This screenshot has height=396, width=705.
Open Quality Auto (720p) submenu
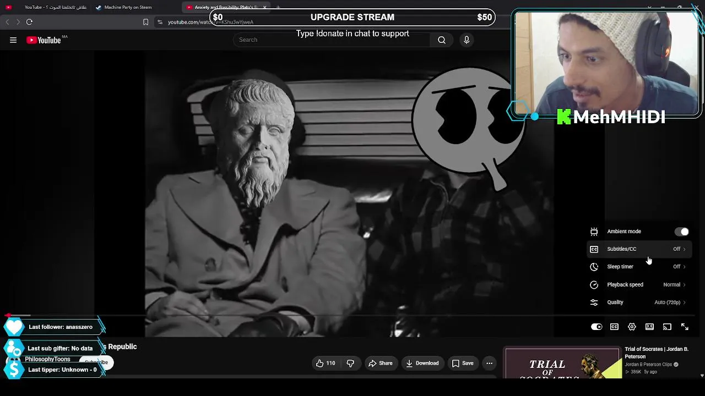pos(670,302)
